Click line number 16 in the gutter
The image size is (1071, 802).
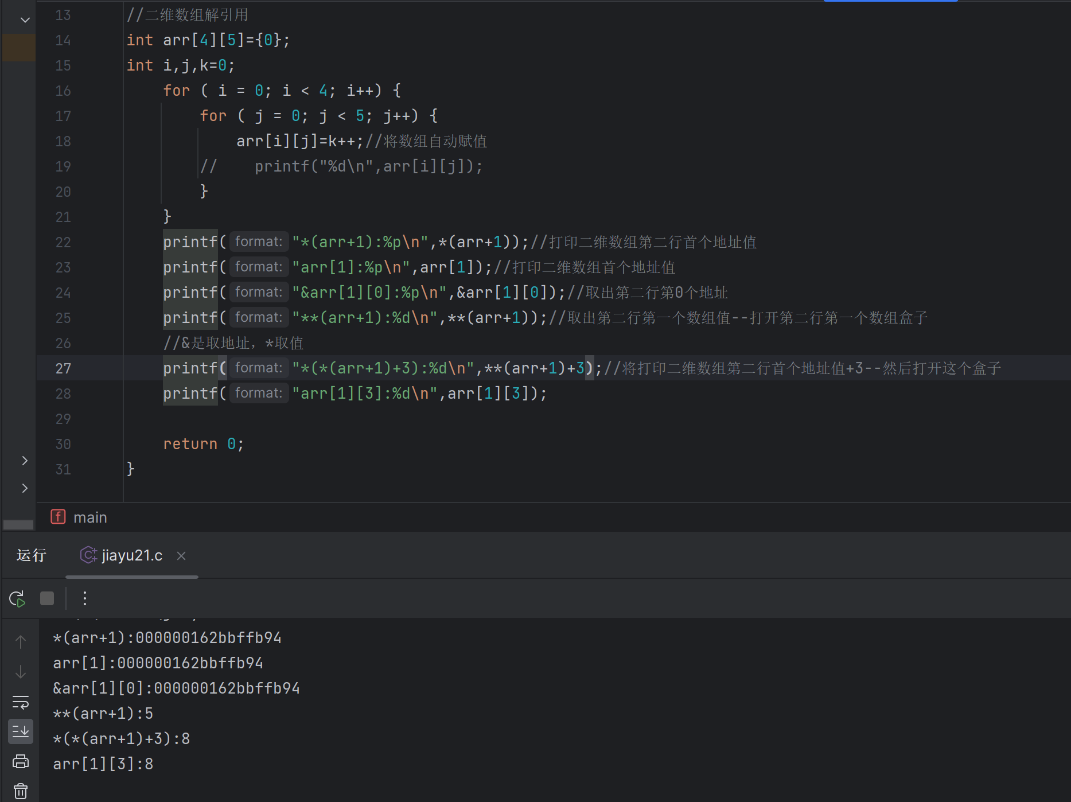63,91
